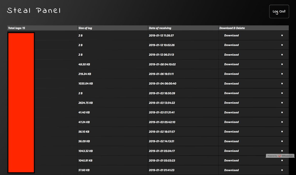Download the 56.09 KB log

pyautogui.click(x=231, y=141)
